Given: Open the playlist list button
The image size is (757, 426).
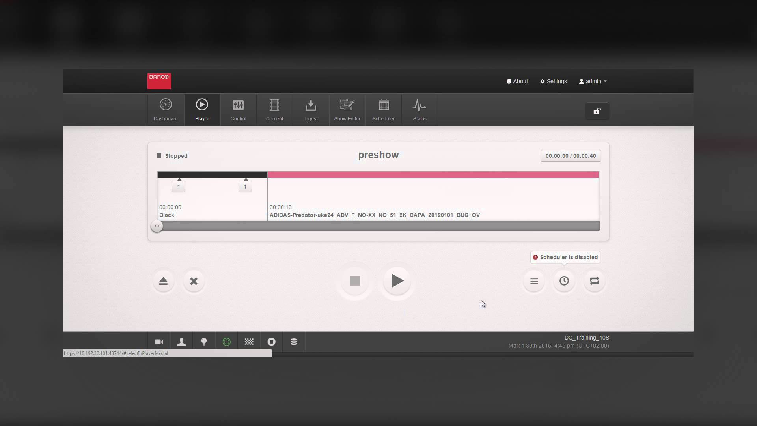Looking at the screenshot, I should [534, 281].
